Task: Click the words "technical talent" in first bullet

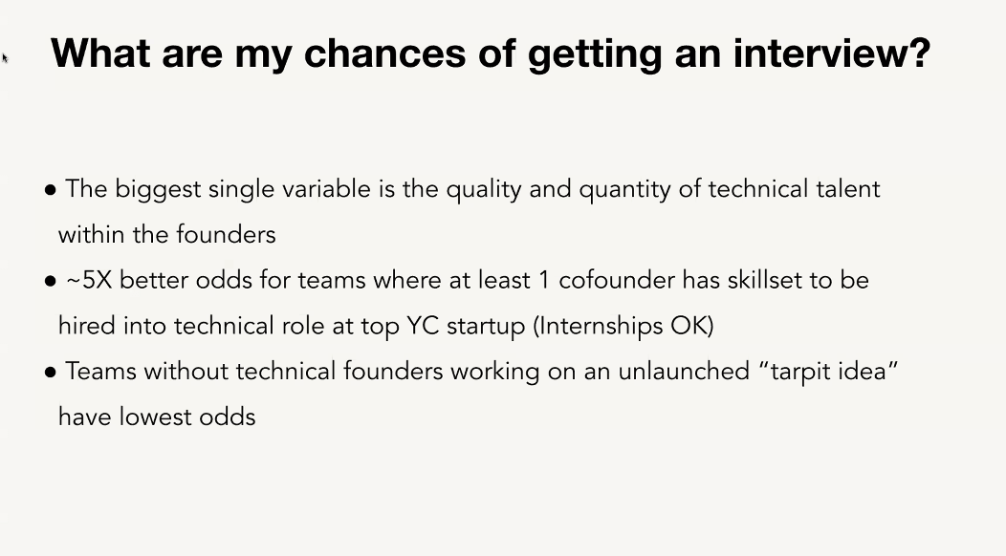Action: click(x=795, y=189)
